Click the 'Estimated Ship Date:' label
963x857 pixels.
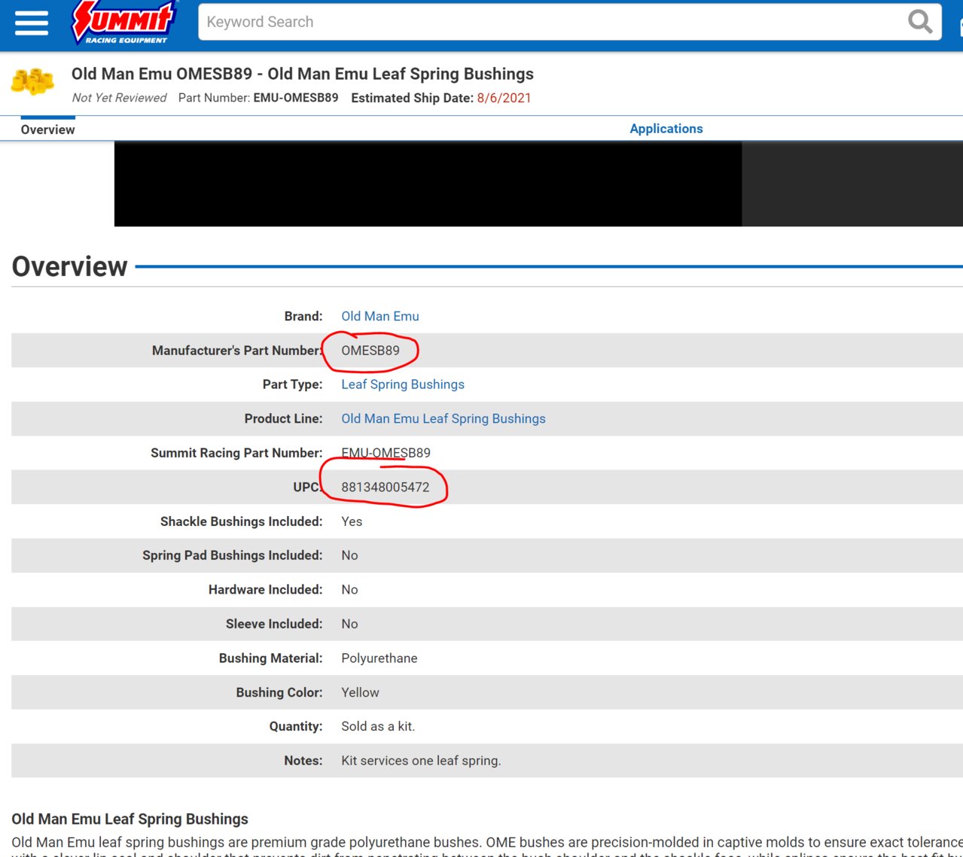pos(413,98)
